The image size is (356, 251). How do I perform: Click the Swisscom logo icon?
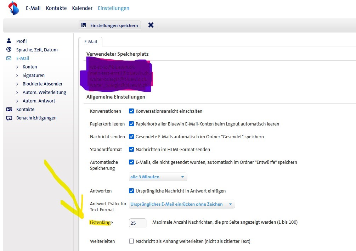pyautogui.click(x=13, y=8)
